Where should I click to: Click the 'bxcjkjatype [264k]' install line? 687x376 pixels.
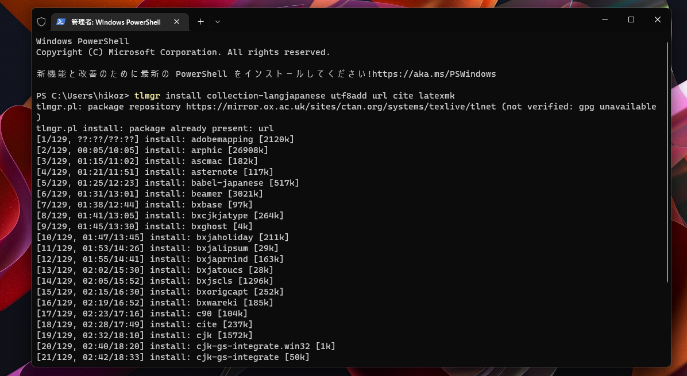click(160, 216)
